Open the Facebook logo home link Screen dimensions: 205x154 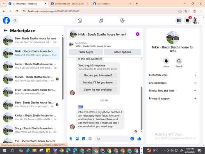(x=6, y=21)
